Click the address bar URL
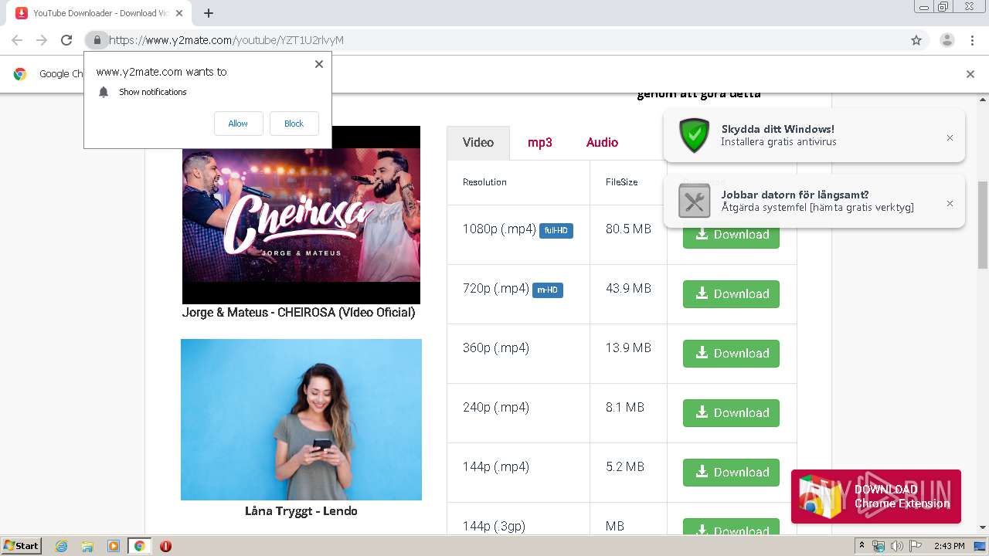The height and width of the screenshot is (556, 989). (x=226, y=40)
